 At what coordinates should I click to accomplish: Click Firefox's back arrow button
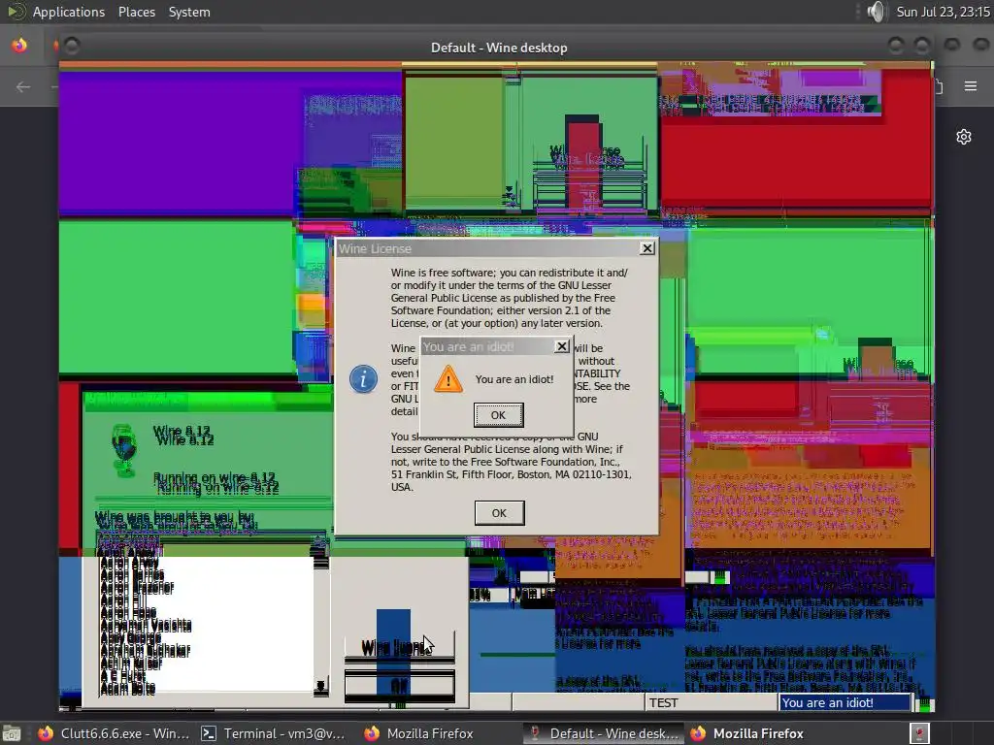(23, 86)
